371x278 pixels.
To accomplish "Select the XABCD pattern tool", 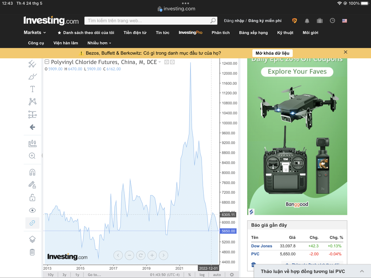I will point(32,102).
